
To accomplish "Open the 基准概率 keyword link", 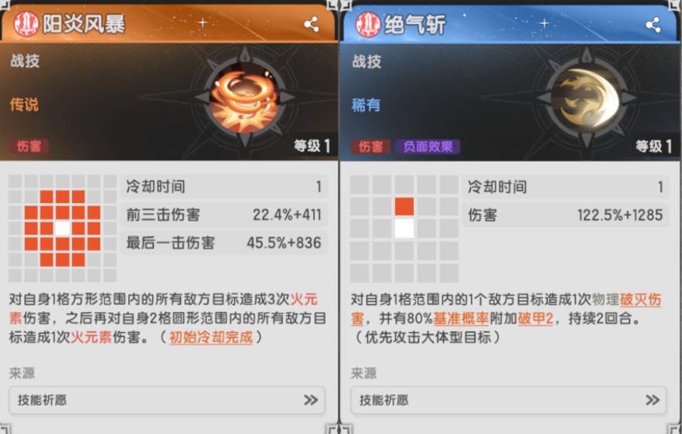I will pyautogui.click(x=461, y=319).
